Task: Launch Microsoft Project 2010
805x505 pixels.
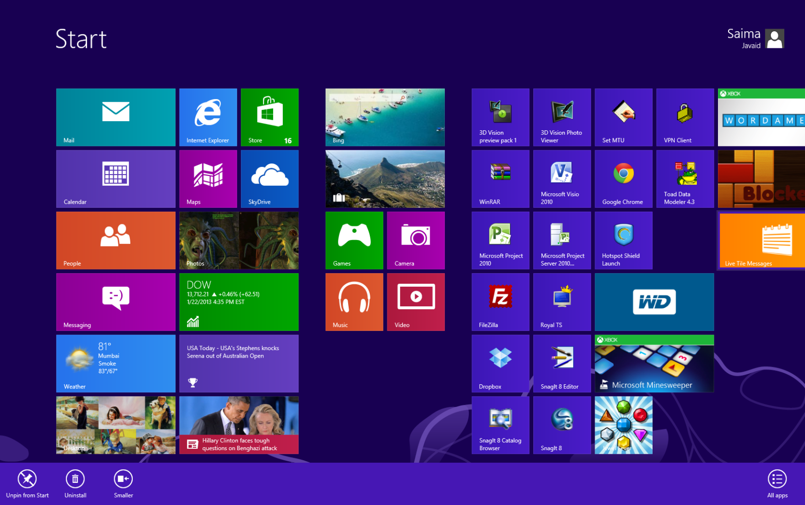Action: point(501,240)
